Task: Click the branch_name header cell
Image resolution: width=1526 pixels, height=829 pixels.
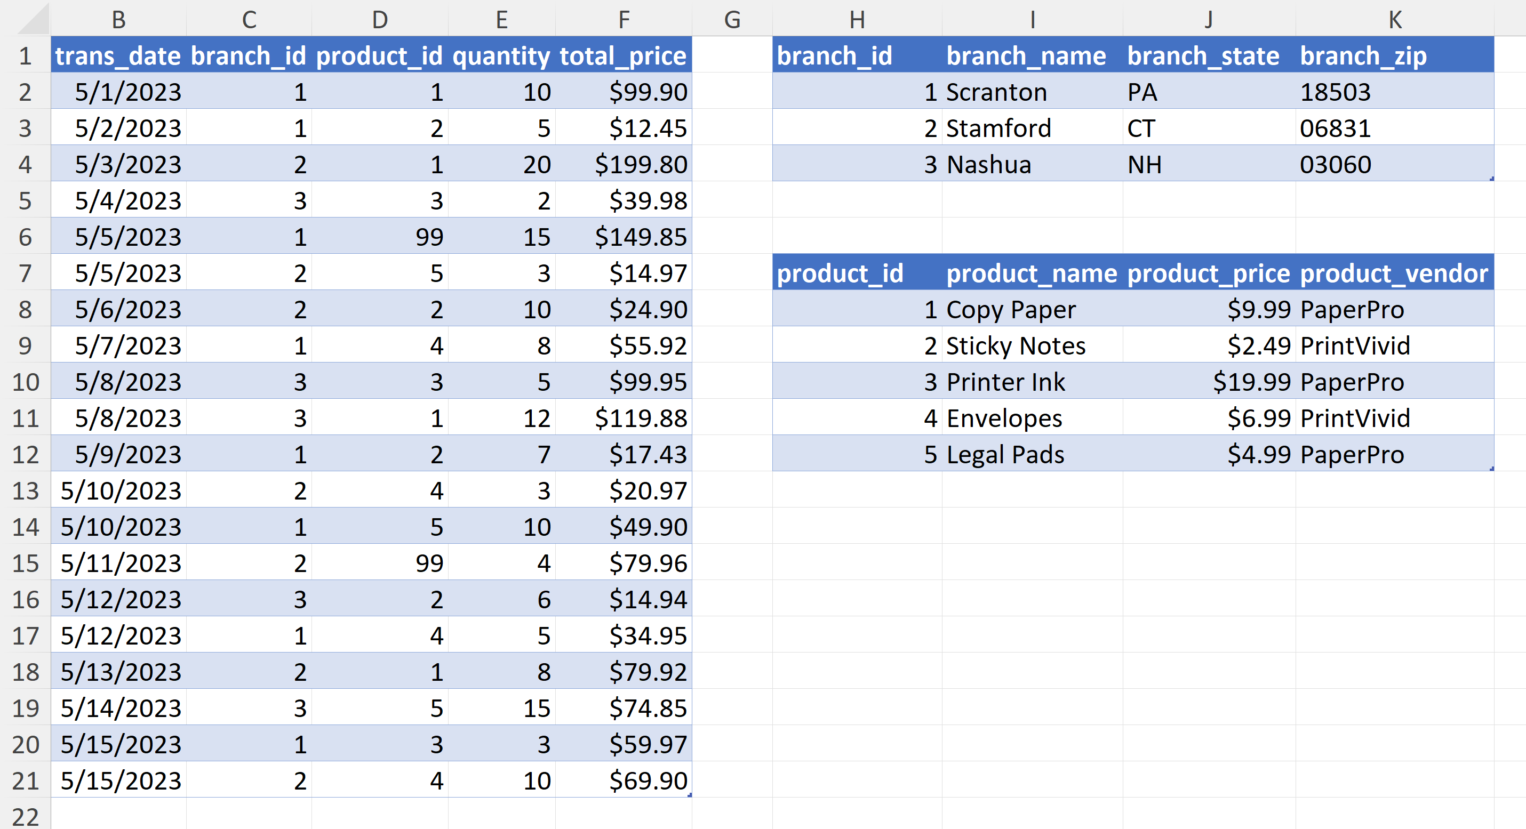Action: [x=1032, y=55]
